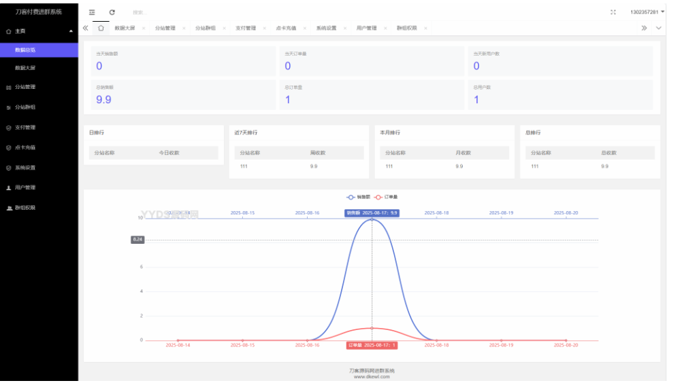Collapse the 主页 sidebar menu group
The image size is (684, 383).
point(39,31)
